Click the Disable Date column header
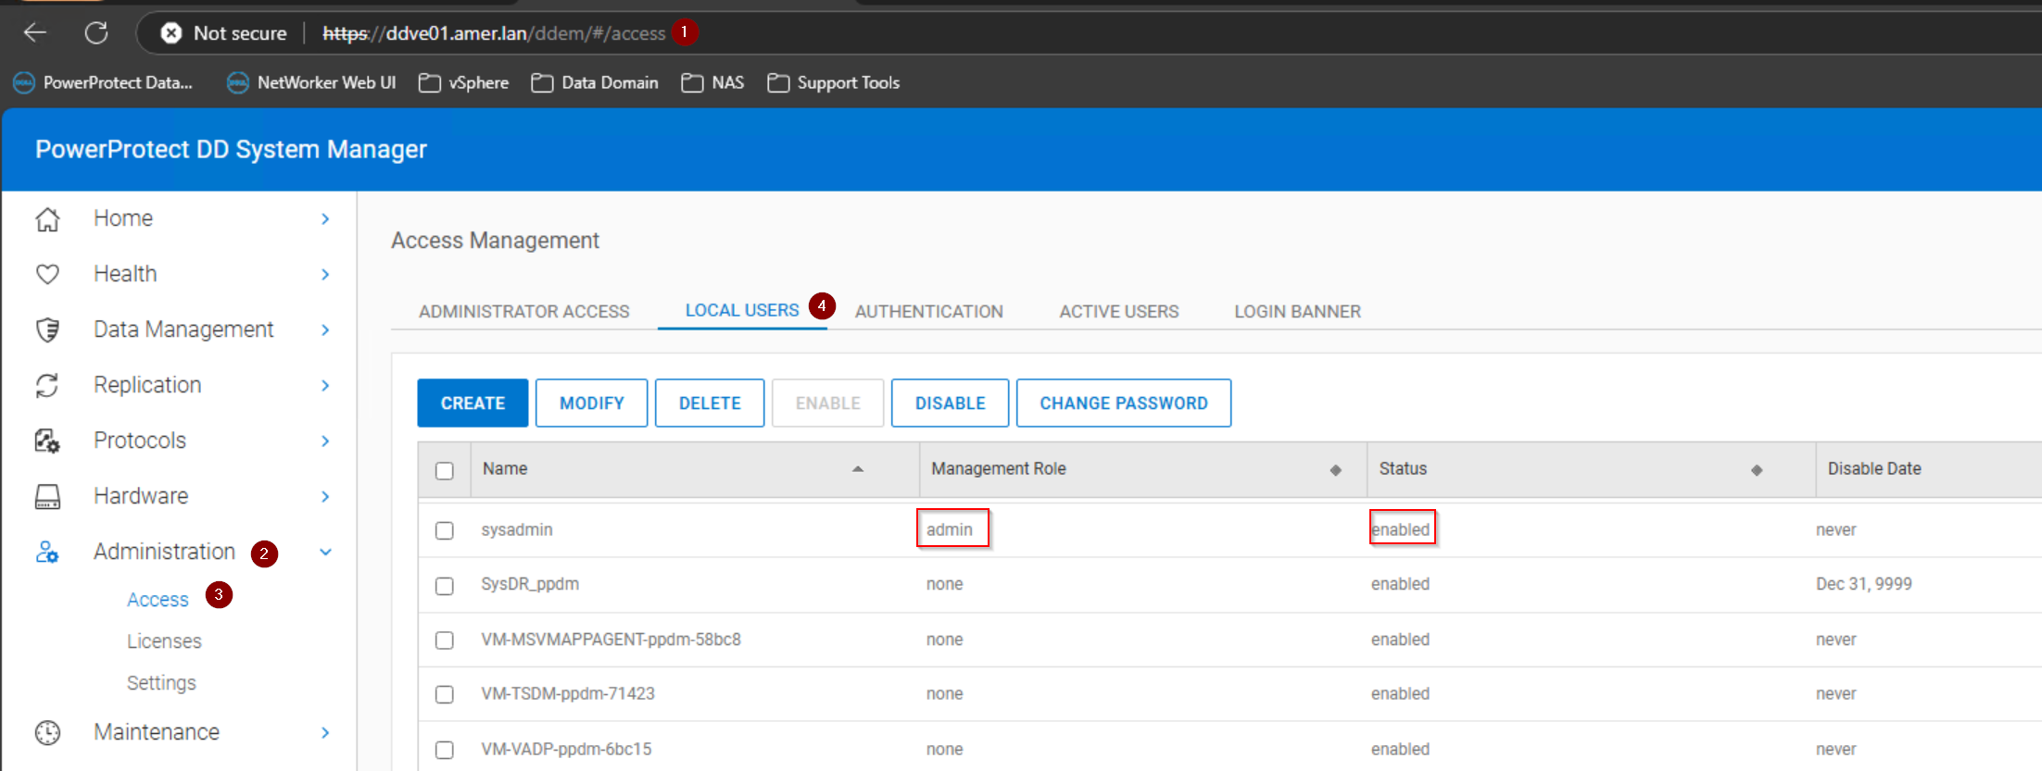 click(1874, 469)
